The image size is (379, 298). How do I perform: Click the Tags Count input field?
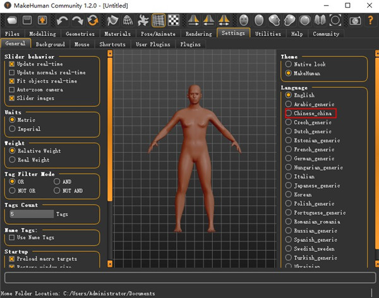[32, 215]
